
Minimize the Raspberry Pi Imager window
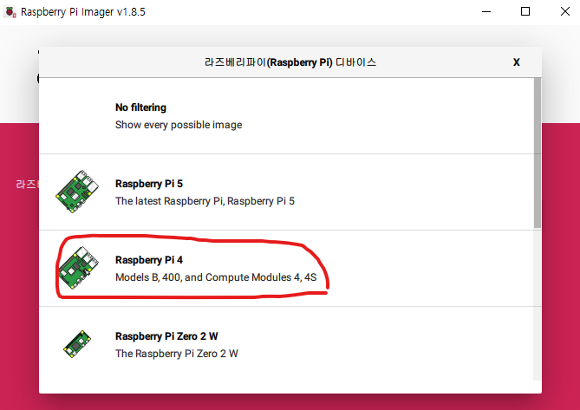pos(486,12)
